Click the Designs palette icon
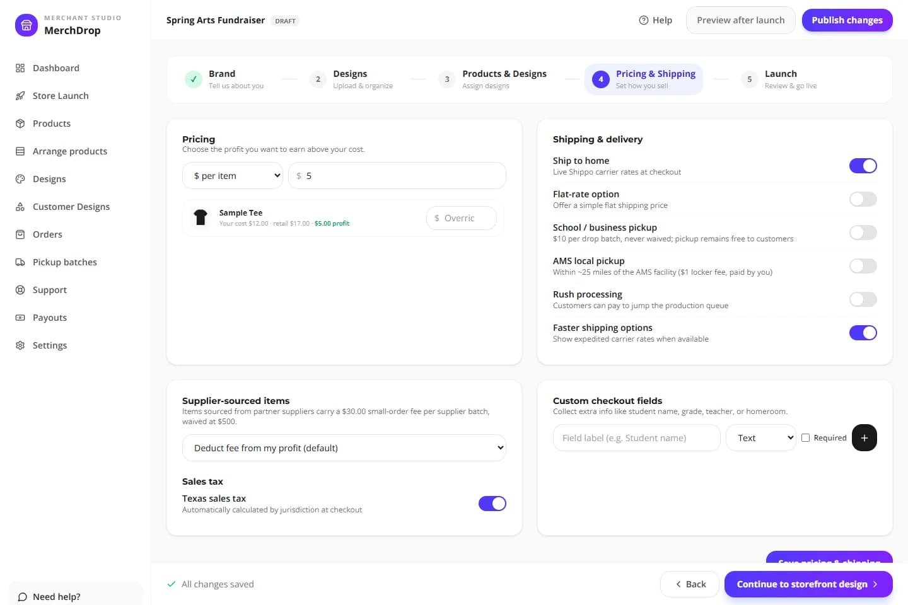The width and height of the screenshot is (908, 605). click(20, 179)
